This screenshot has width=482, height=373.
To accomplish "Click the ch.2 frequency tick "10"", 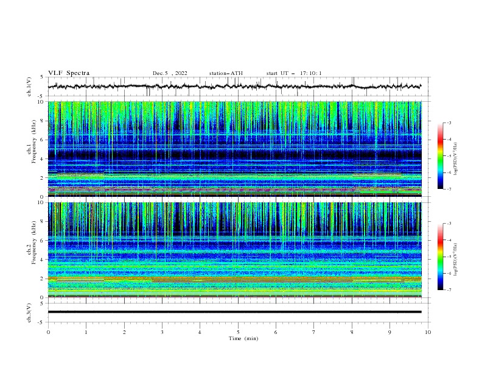I will tap(41, 202).
